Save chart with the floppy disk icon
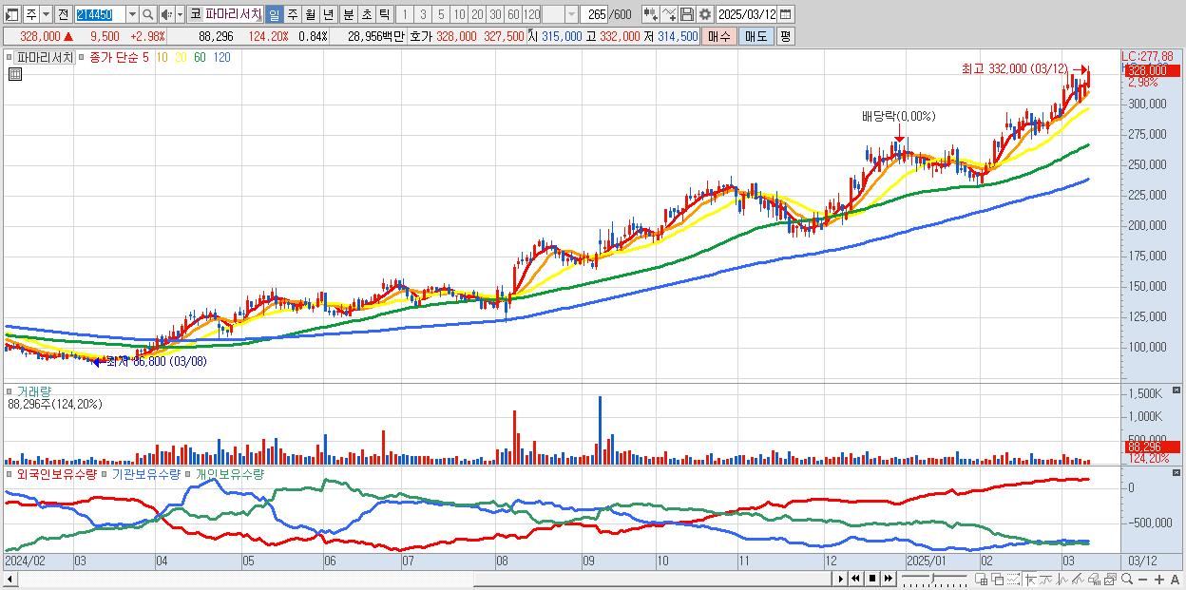This screenshot has width=1186, height=590. point(687,14)
